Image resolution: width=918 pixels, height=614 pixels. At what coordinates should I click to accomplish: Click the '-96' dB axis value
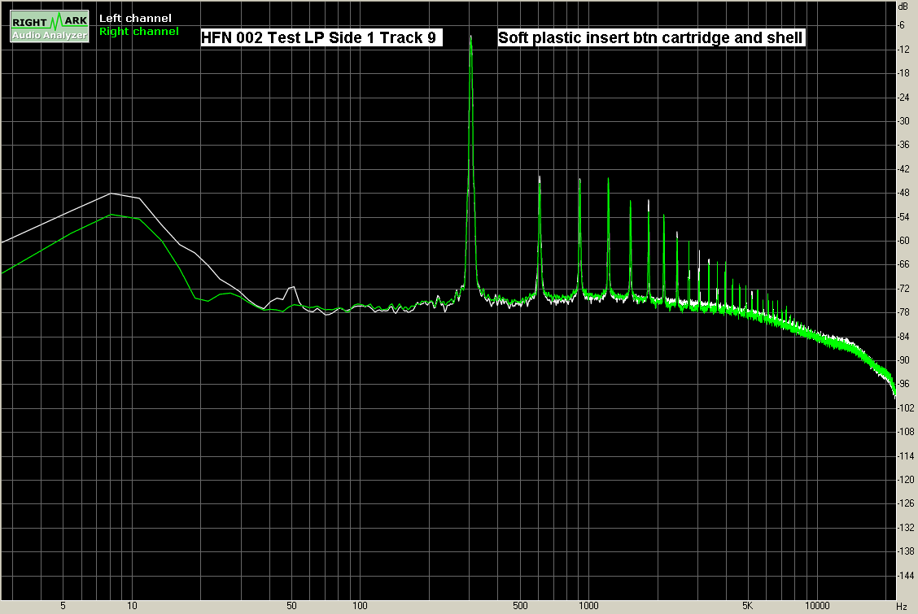[903, 384]
